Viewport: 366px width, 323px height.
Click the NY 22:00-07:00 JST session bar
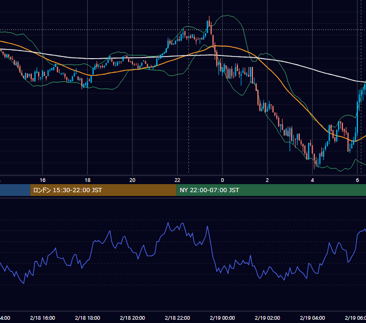coord(271,190)
